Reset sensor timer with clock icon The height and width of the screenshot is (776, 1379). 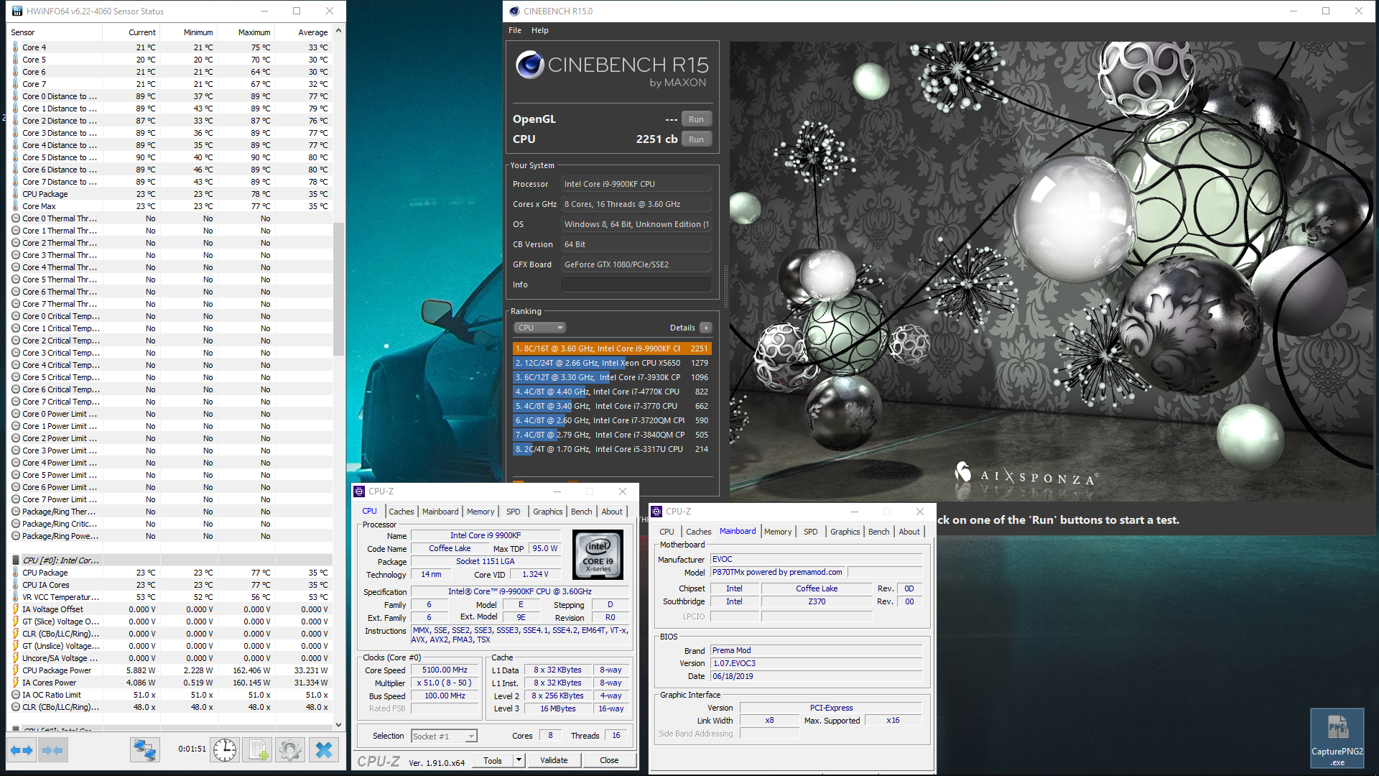point(225,750)
